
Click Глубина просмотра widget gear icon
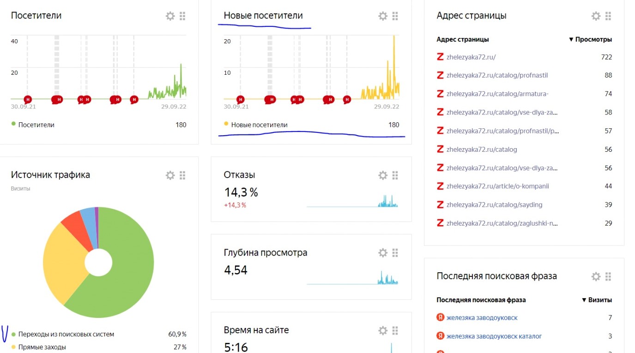point(383,253)
